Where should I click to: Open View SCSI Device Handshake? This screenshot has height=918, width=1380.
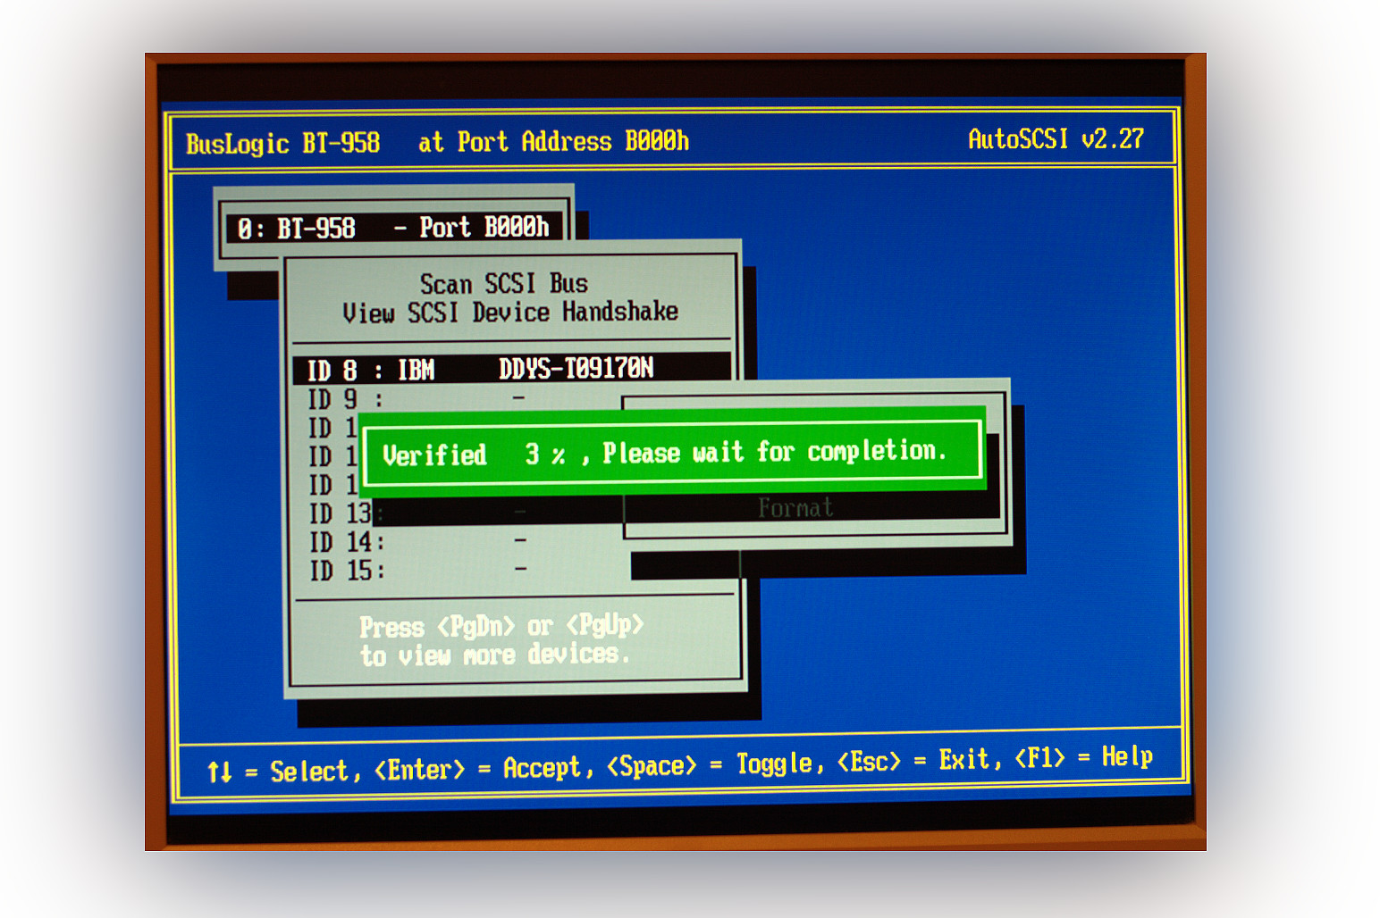pos(510,313)
